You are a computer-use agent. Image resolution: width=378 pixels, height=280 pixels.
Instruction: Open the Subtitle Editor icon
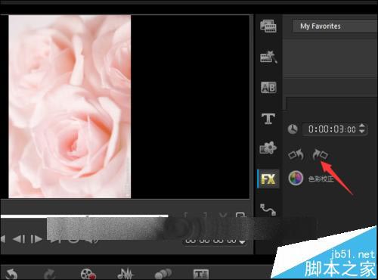pyautogui.click(x=201, y=274)
